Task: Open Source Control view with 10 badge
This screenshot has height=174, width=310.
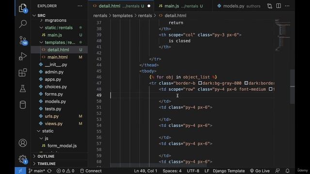Action: 23,41
